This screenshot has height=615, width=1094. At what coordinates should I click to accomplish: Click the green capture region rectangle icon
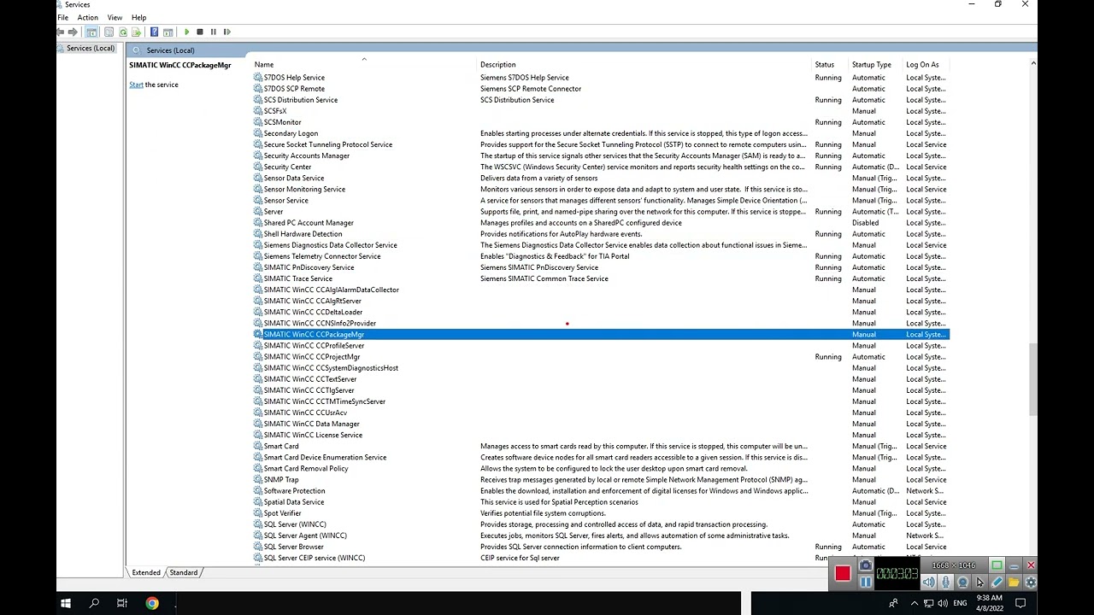pos(997,565)
